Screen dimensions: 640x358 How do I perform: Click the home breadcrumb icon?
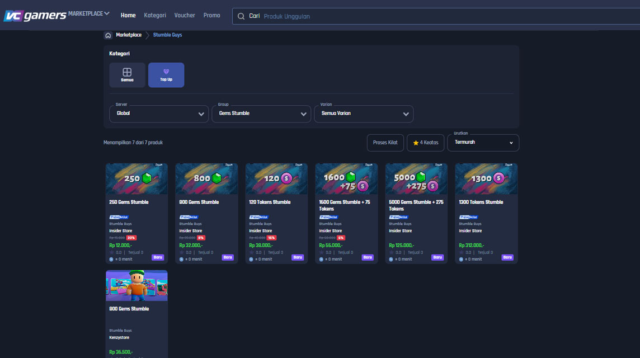(x=108, y=35)
